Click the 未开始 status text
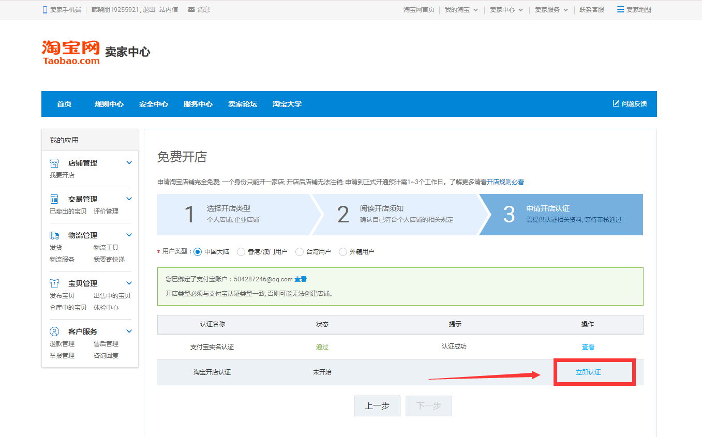The width and height of the screenshot is (702, 437). [322, 372]
